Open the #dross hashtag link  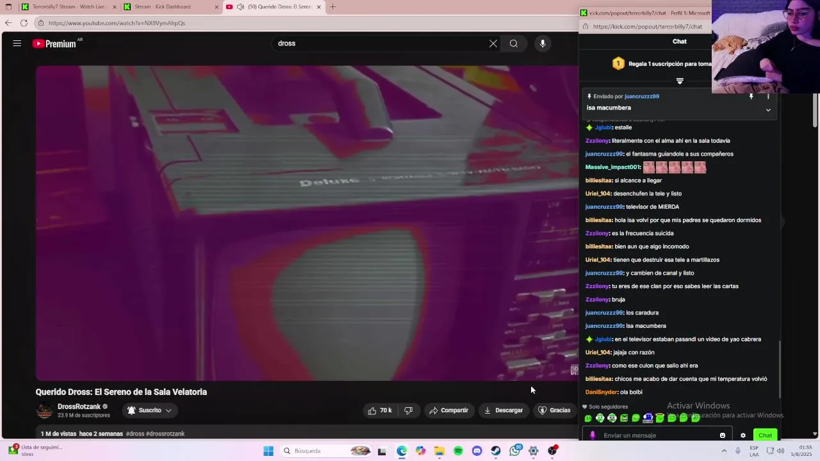tap(135, 433)
